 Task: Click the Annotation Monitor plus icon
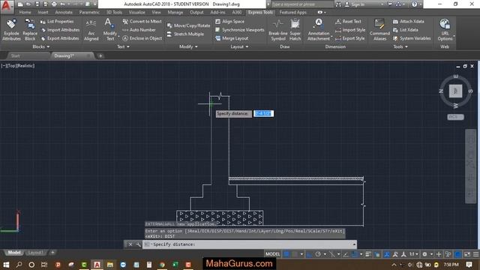pos(439,254)
